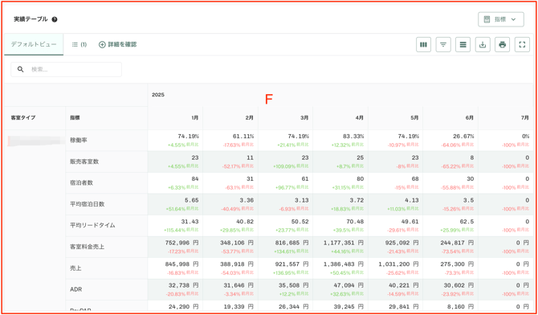
Task: Click the 83.33% occupancy value
Action: coord(353,137)
